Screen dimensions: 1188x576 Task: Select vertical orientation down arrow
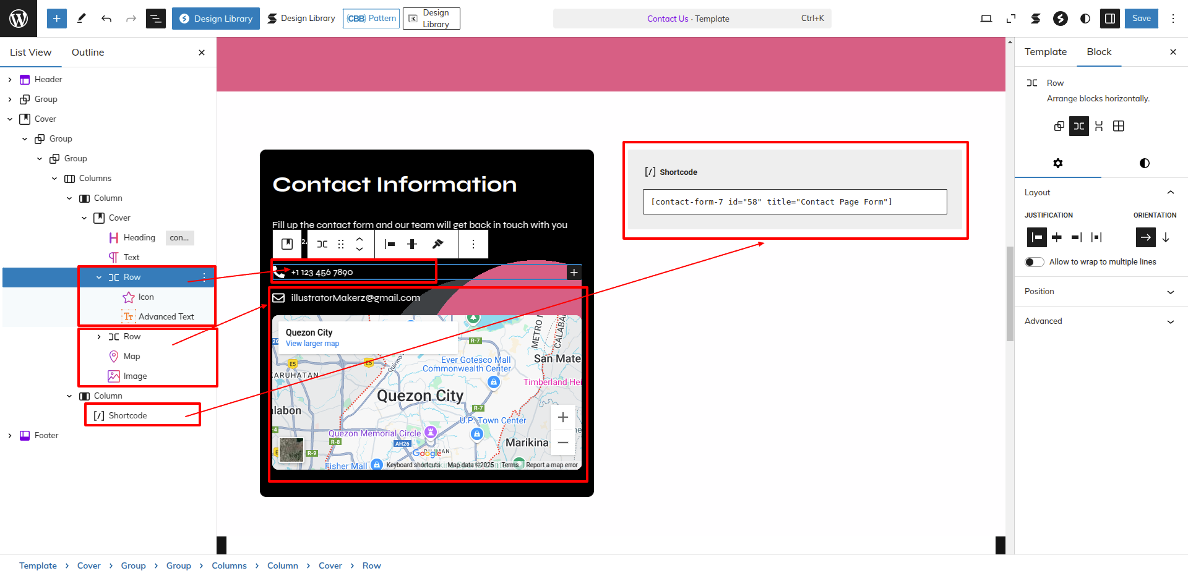click(1166, 237)
